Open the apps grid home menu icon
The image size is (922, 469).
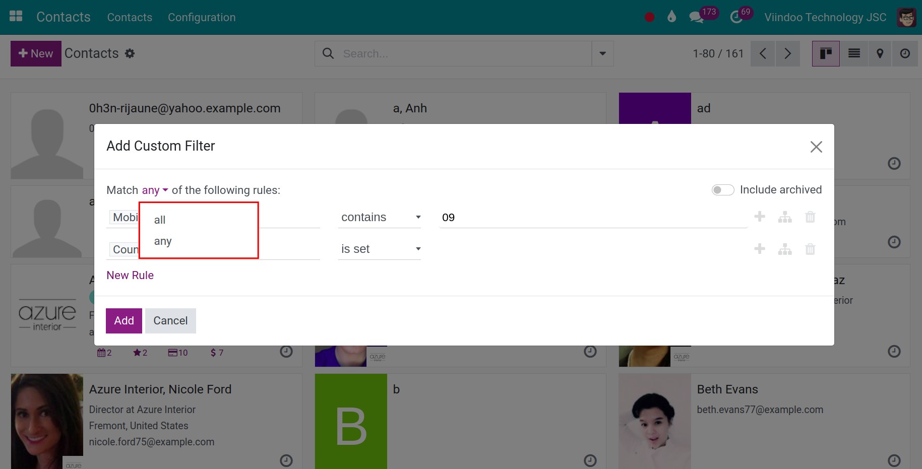click(x=16, y=17)
